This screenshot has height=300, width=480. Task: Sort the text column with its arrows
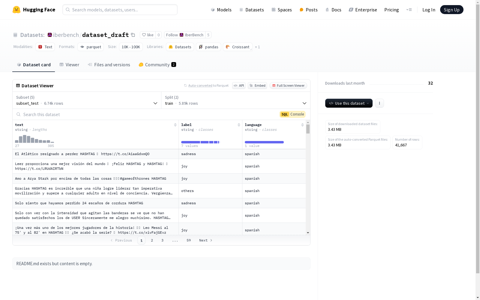(175, 125)
